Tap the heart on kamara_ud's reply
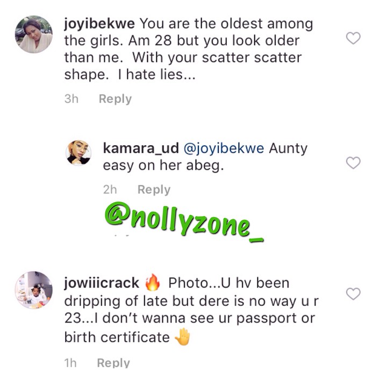 (x=353, y=163)
